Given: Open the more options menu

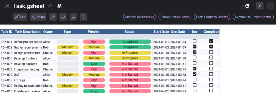Looking at the screenshot, I should pos(83,17).
